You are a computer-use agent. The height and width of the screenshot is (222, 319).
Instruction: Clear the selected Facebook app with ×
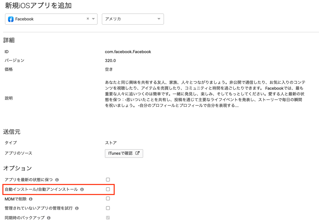point(88,19)
